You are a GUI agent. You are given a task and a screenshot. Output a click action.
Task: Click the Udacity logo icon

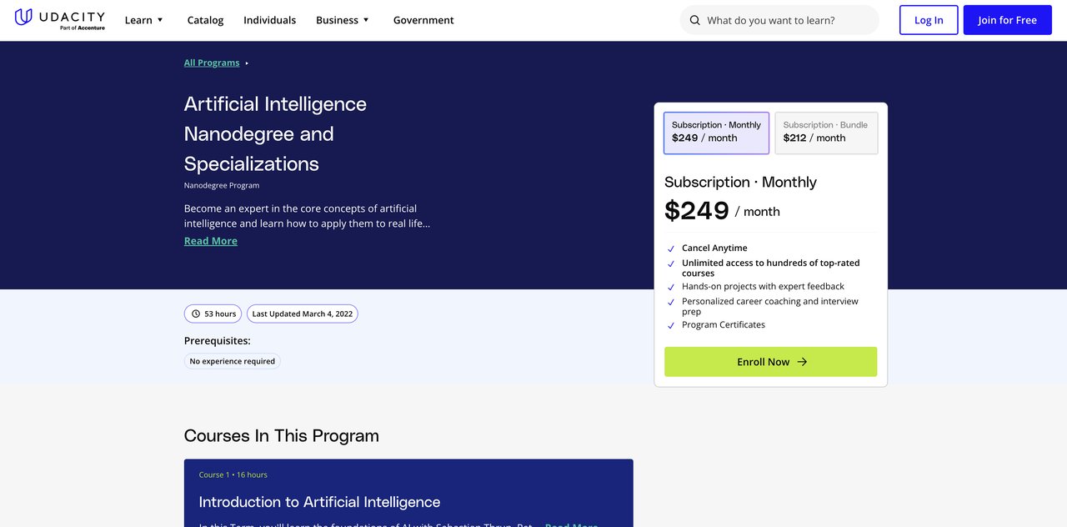point(24,17)
